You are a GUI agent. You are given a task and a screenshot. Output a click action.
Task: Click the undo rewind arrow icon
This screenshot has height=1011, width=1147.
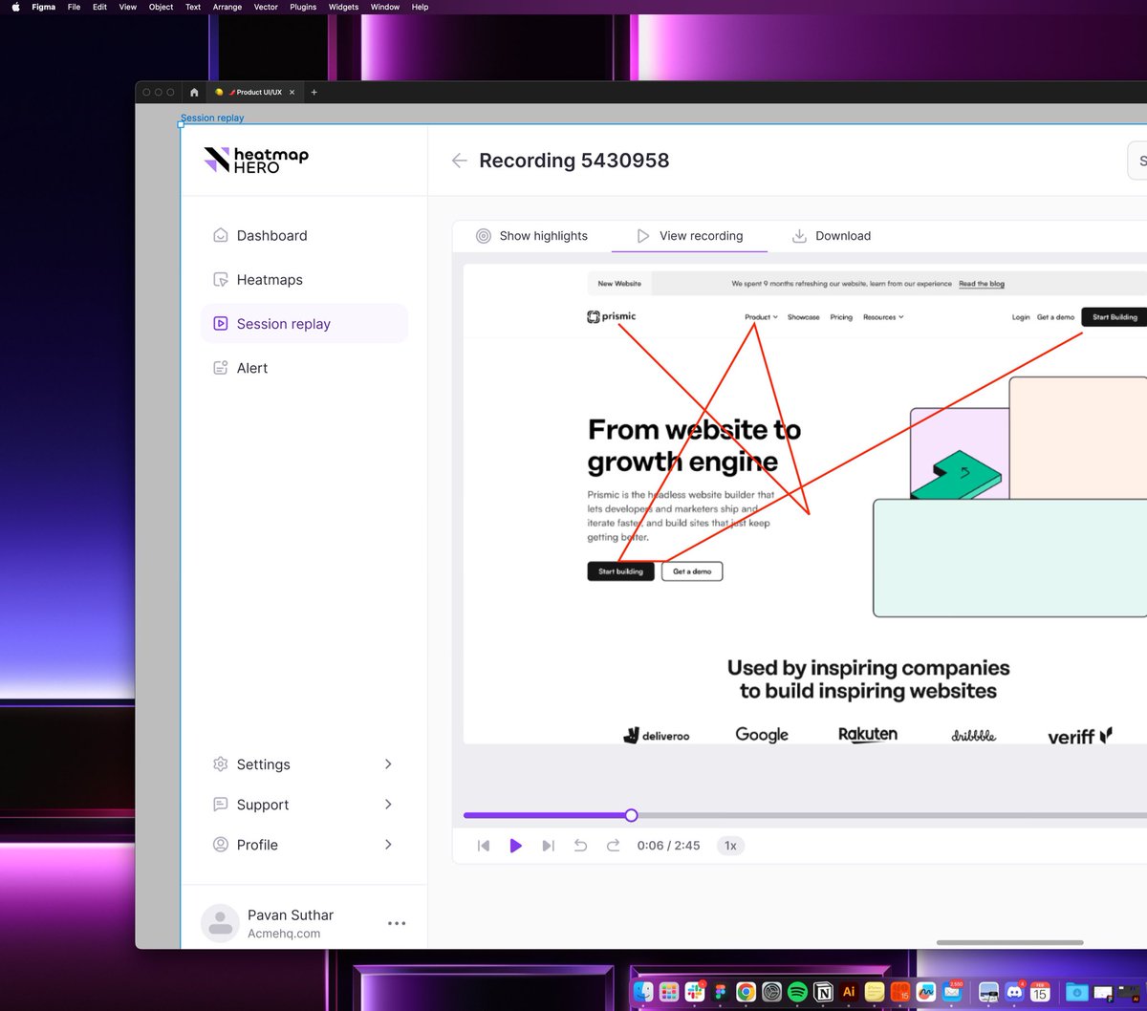coord(580,846)
